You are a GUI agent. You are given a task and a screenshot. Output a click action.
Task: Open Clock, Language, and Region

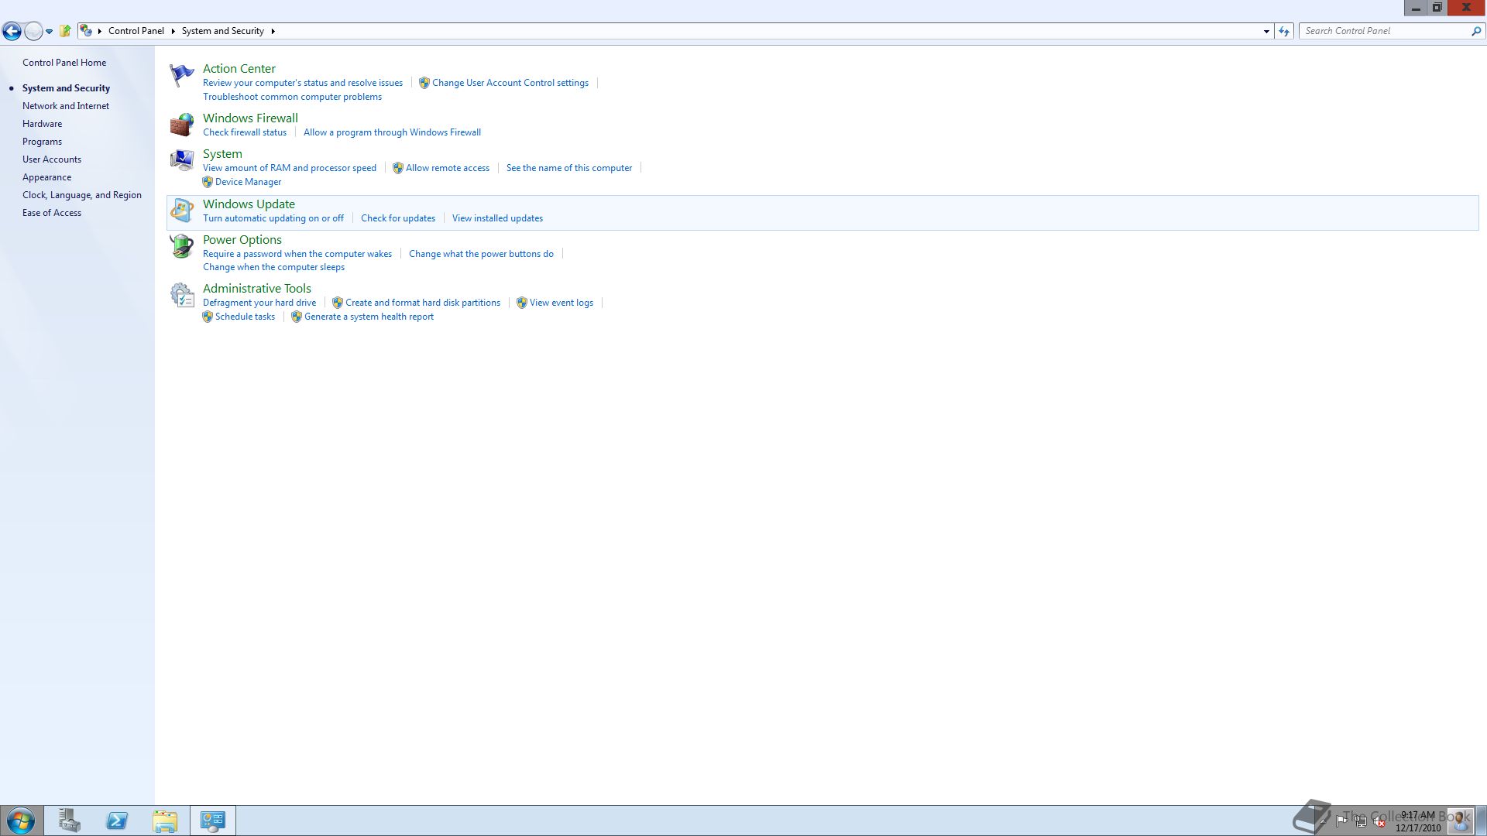point(82,195)
